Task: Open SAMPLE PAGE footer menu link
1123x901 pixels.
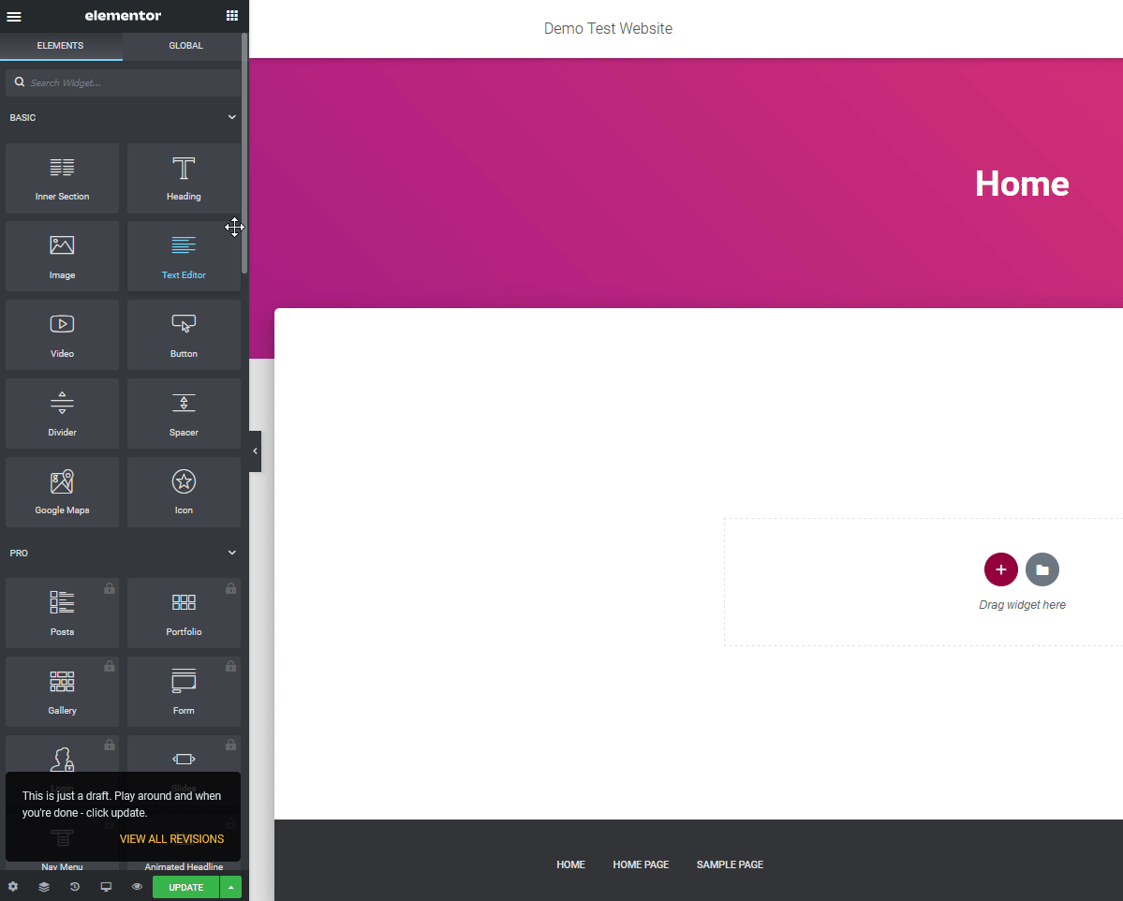Action: (x=730, y=864)
